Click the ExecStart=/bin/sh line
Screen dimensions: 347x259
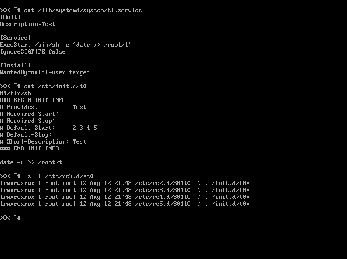point(65,45)
